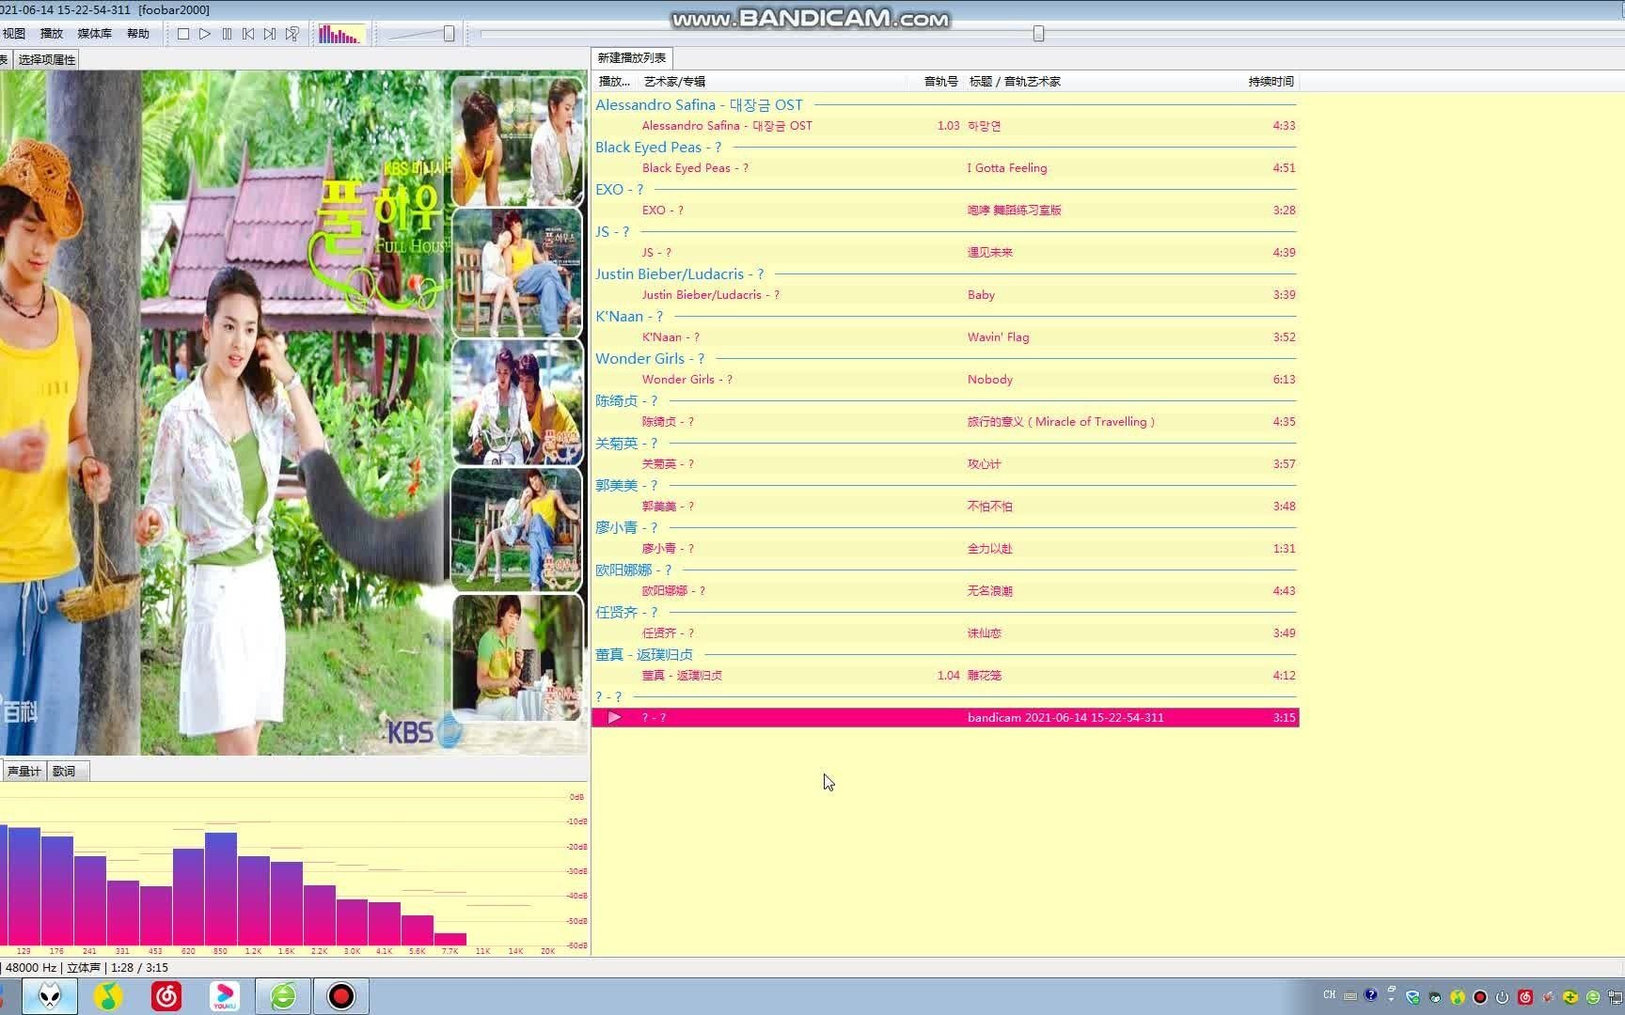The width and height of the screenshot is (1625, 1015).
Task: Click the playing indicator arrow on the highlighted row
Action: click(x=614, y=718)
